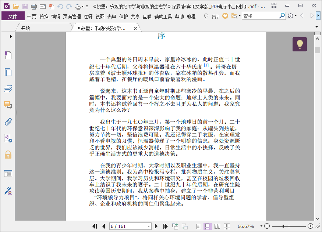This screenshot has height=232, width=322.
Task: Open the 66.67% zoom level dropdown
Action: tap(261, 226)
